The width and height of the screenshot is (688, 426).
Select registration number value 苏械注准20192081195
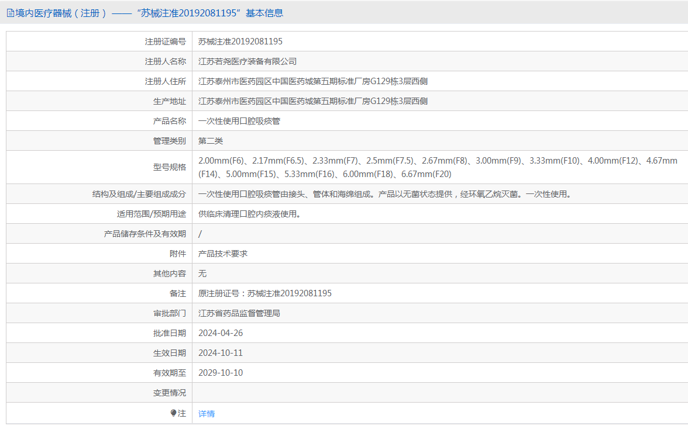[240, 41]
